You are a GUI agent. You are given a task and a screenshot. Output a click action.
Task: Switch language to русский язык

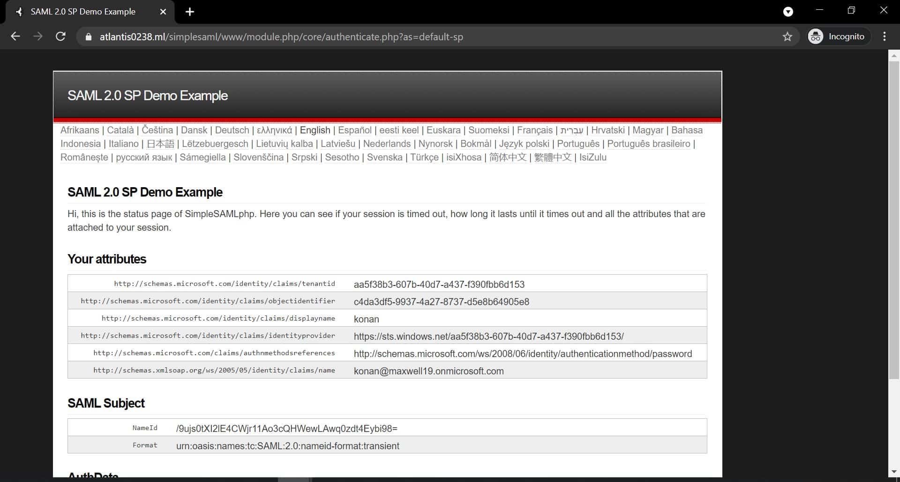(144, 157)
